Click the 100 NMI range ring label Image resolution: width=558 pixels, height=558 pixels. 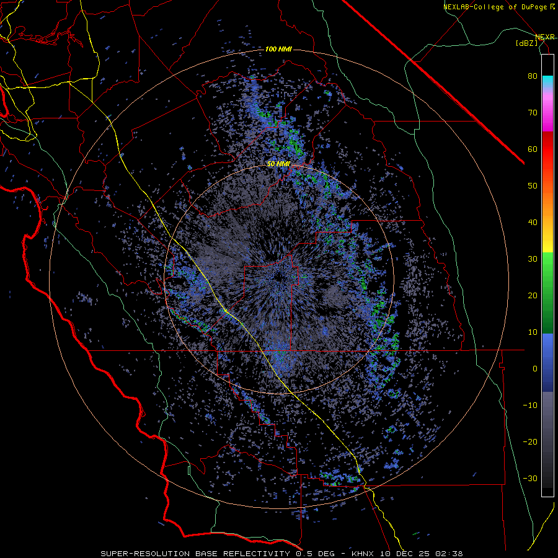pyautogui.click(x=278, y=49)
